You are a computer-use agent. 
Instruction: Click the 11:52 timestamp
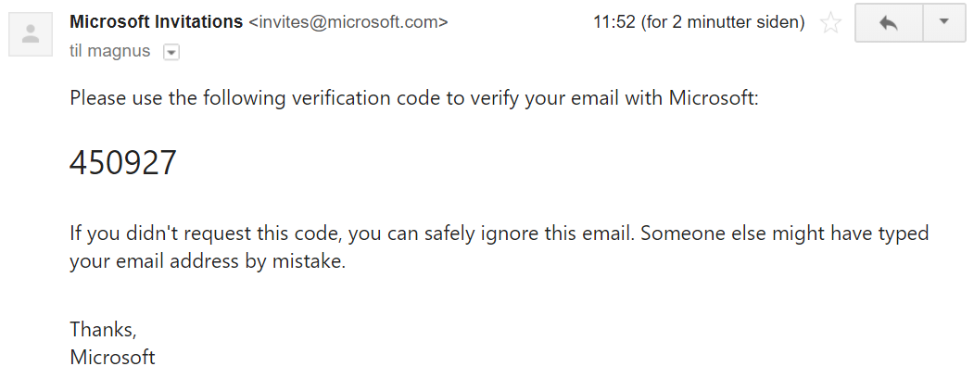coord(613,22)
